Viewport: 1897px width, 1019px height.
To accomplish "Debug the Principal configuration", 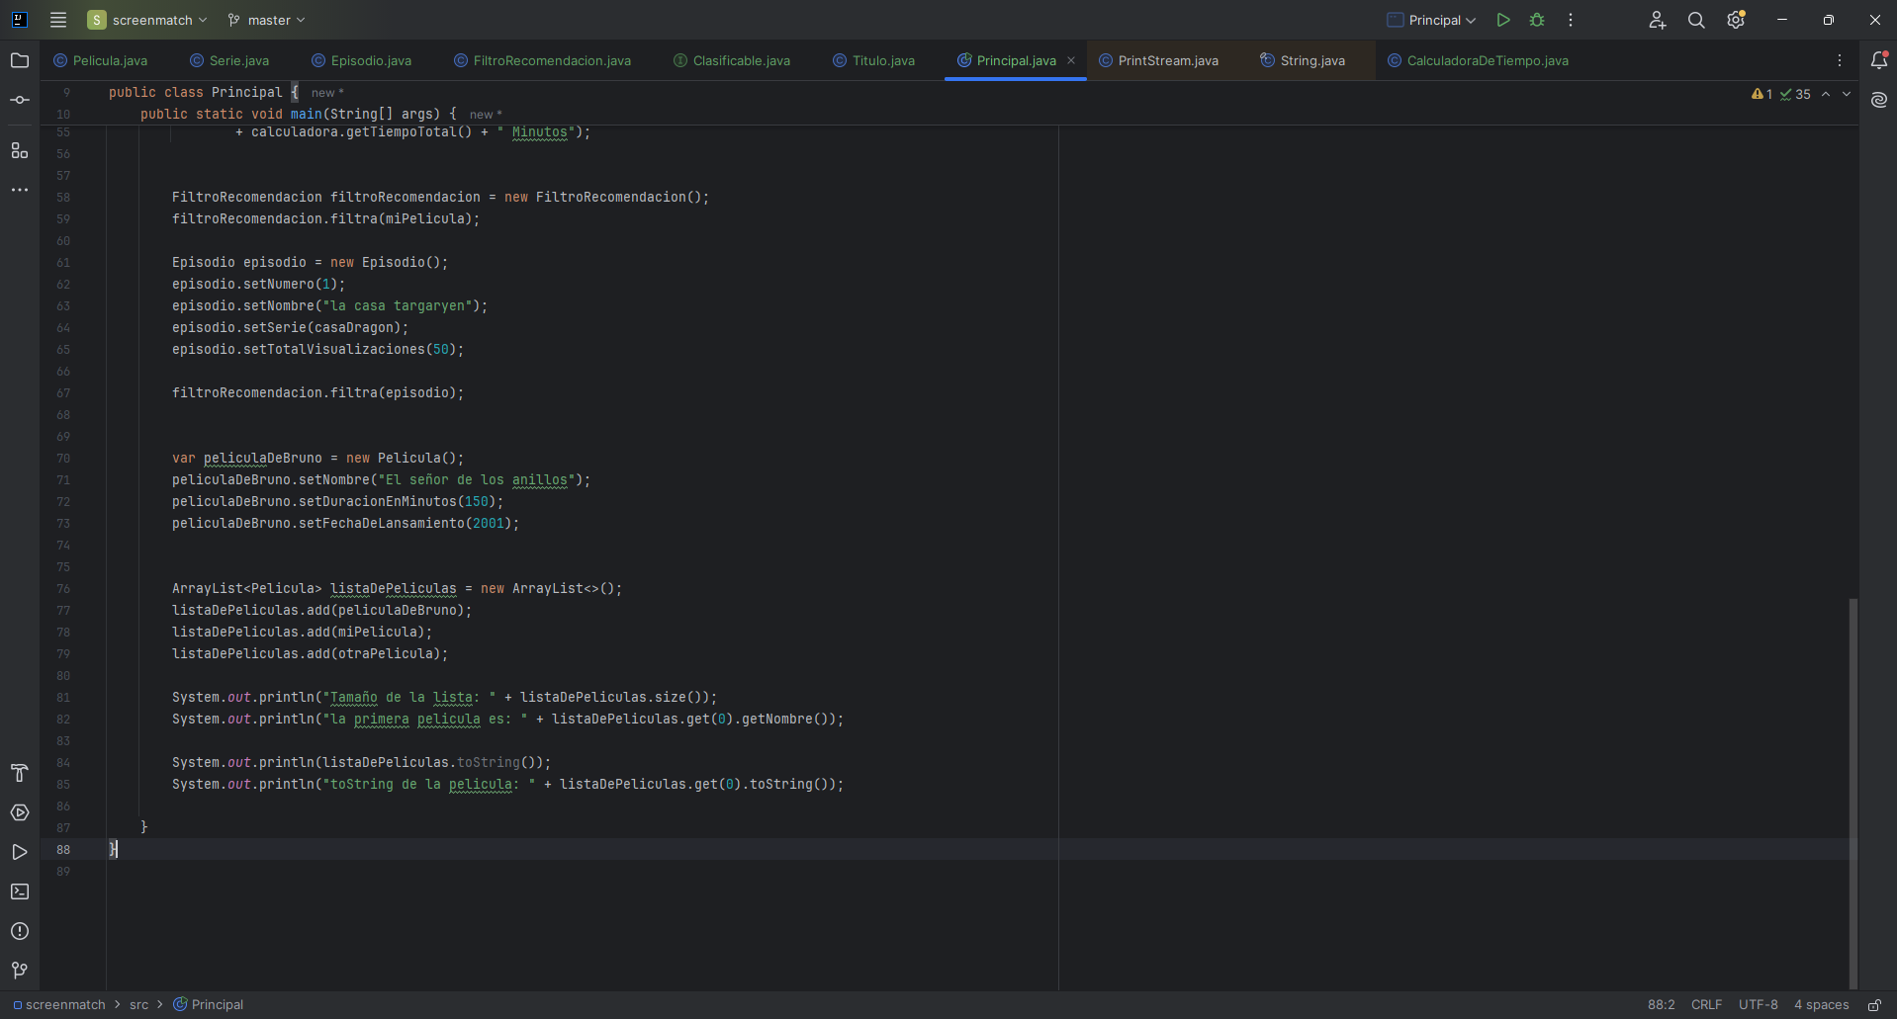I will 1537,20.
